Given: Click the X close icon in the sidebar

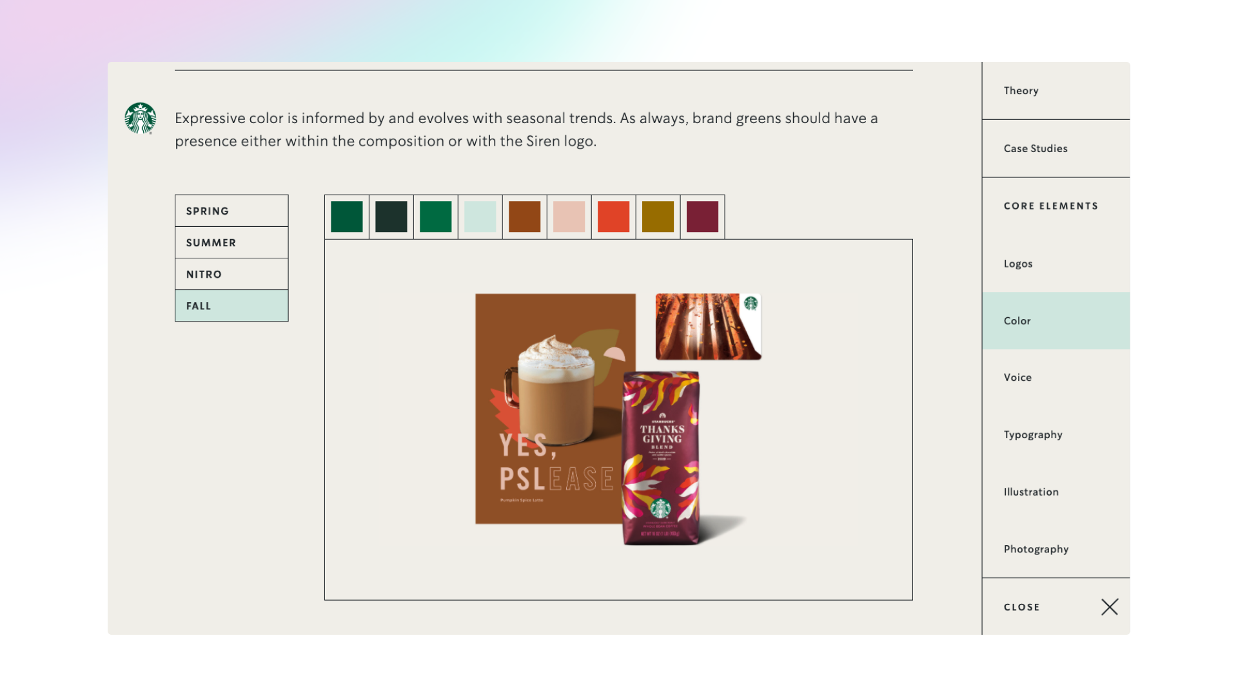Looking at the screenshot, I should point(1110,606).
